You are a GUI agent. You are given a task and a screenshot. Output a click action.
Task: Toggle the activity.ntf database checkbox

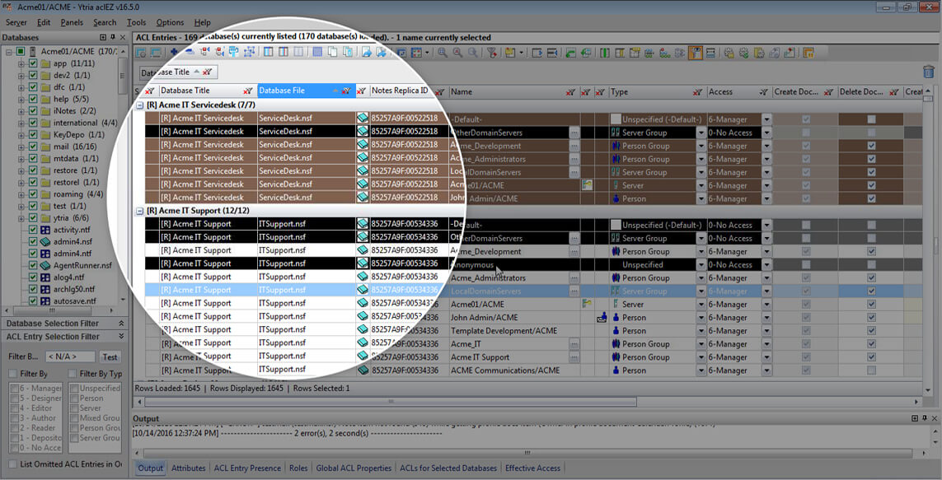tap(33, 230)
